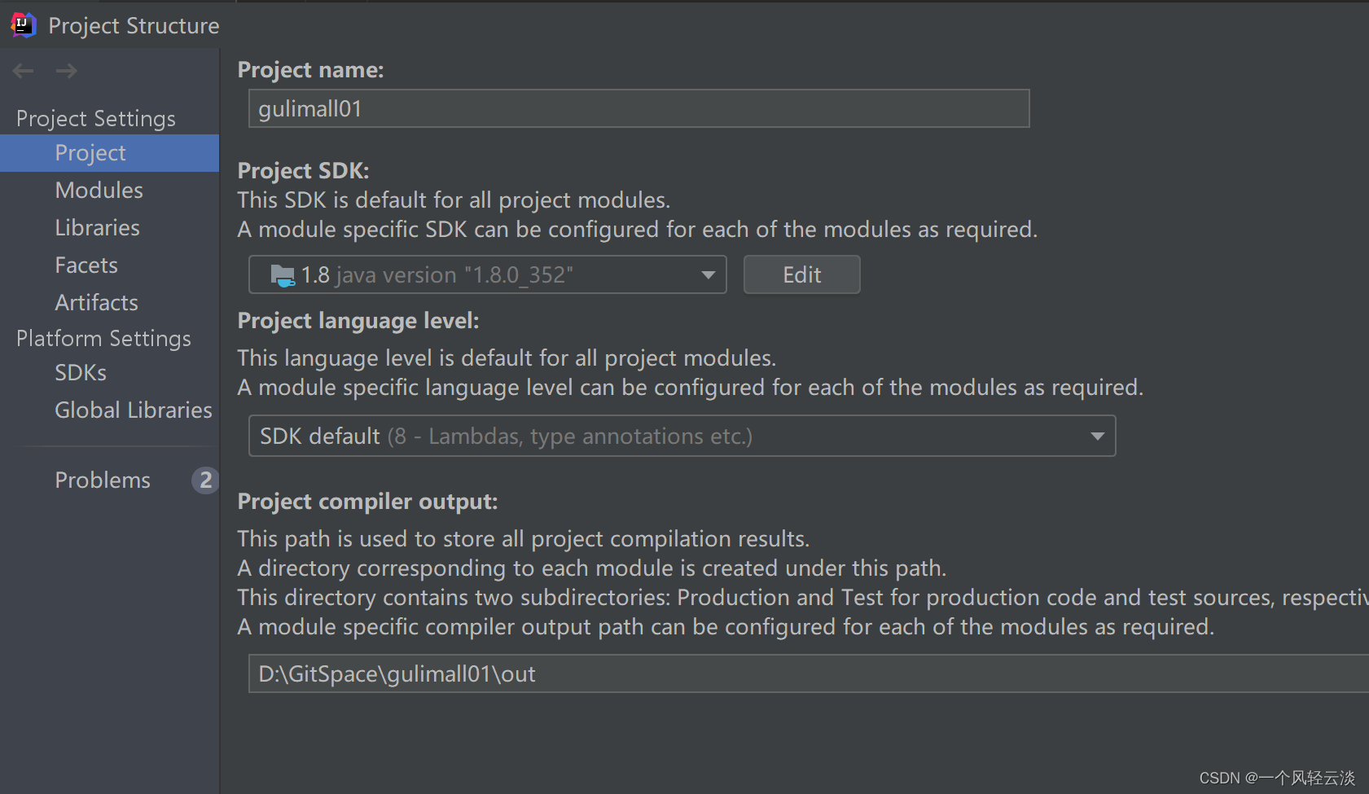Click the JDK folder icon in SDK selector
Image resolution: width=1369 pixels, height=794 pixels.
pyautogui.click(x=282, y=275)
